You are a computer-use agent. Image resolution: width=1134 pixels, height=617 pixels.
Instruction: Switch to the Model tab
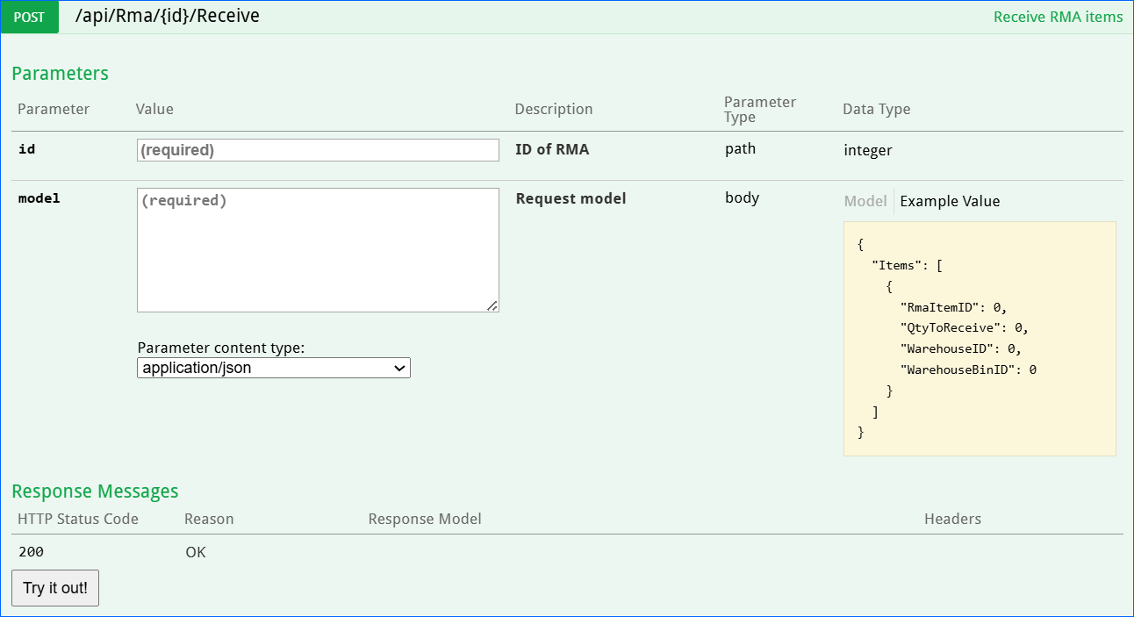[865, 201]
